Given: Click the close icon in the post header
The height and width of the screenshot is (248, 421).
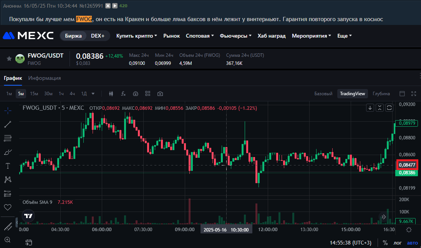Looking at the screenshot, I should (x=108, y=6).
